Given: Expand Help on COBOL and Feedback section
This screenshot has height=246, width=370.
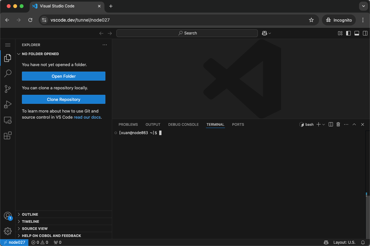Looking at the screenshot, I should point(63,236).
